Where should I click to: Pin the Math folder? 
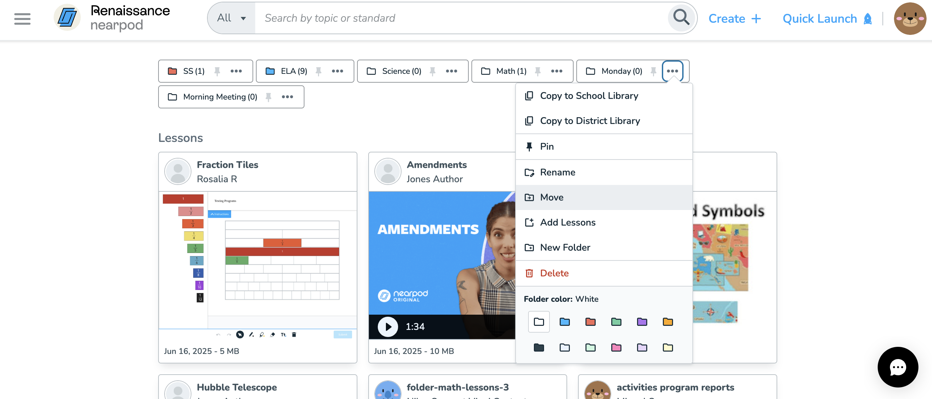538,71
